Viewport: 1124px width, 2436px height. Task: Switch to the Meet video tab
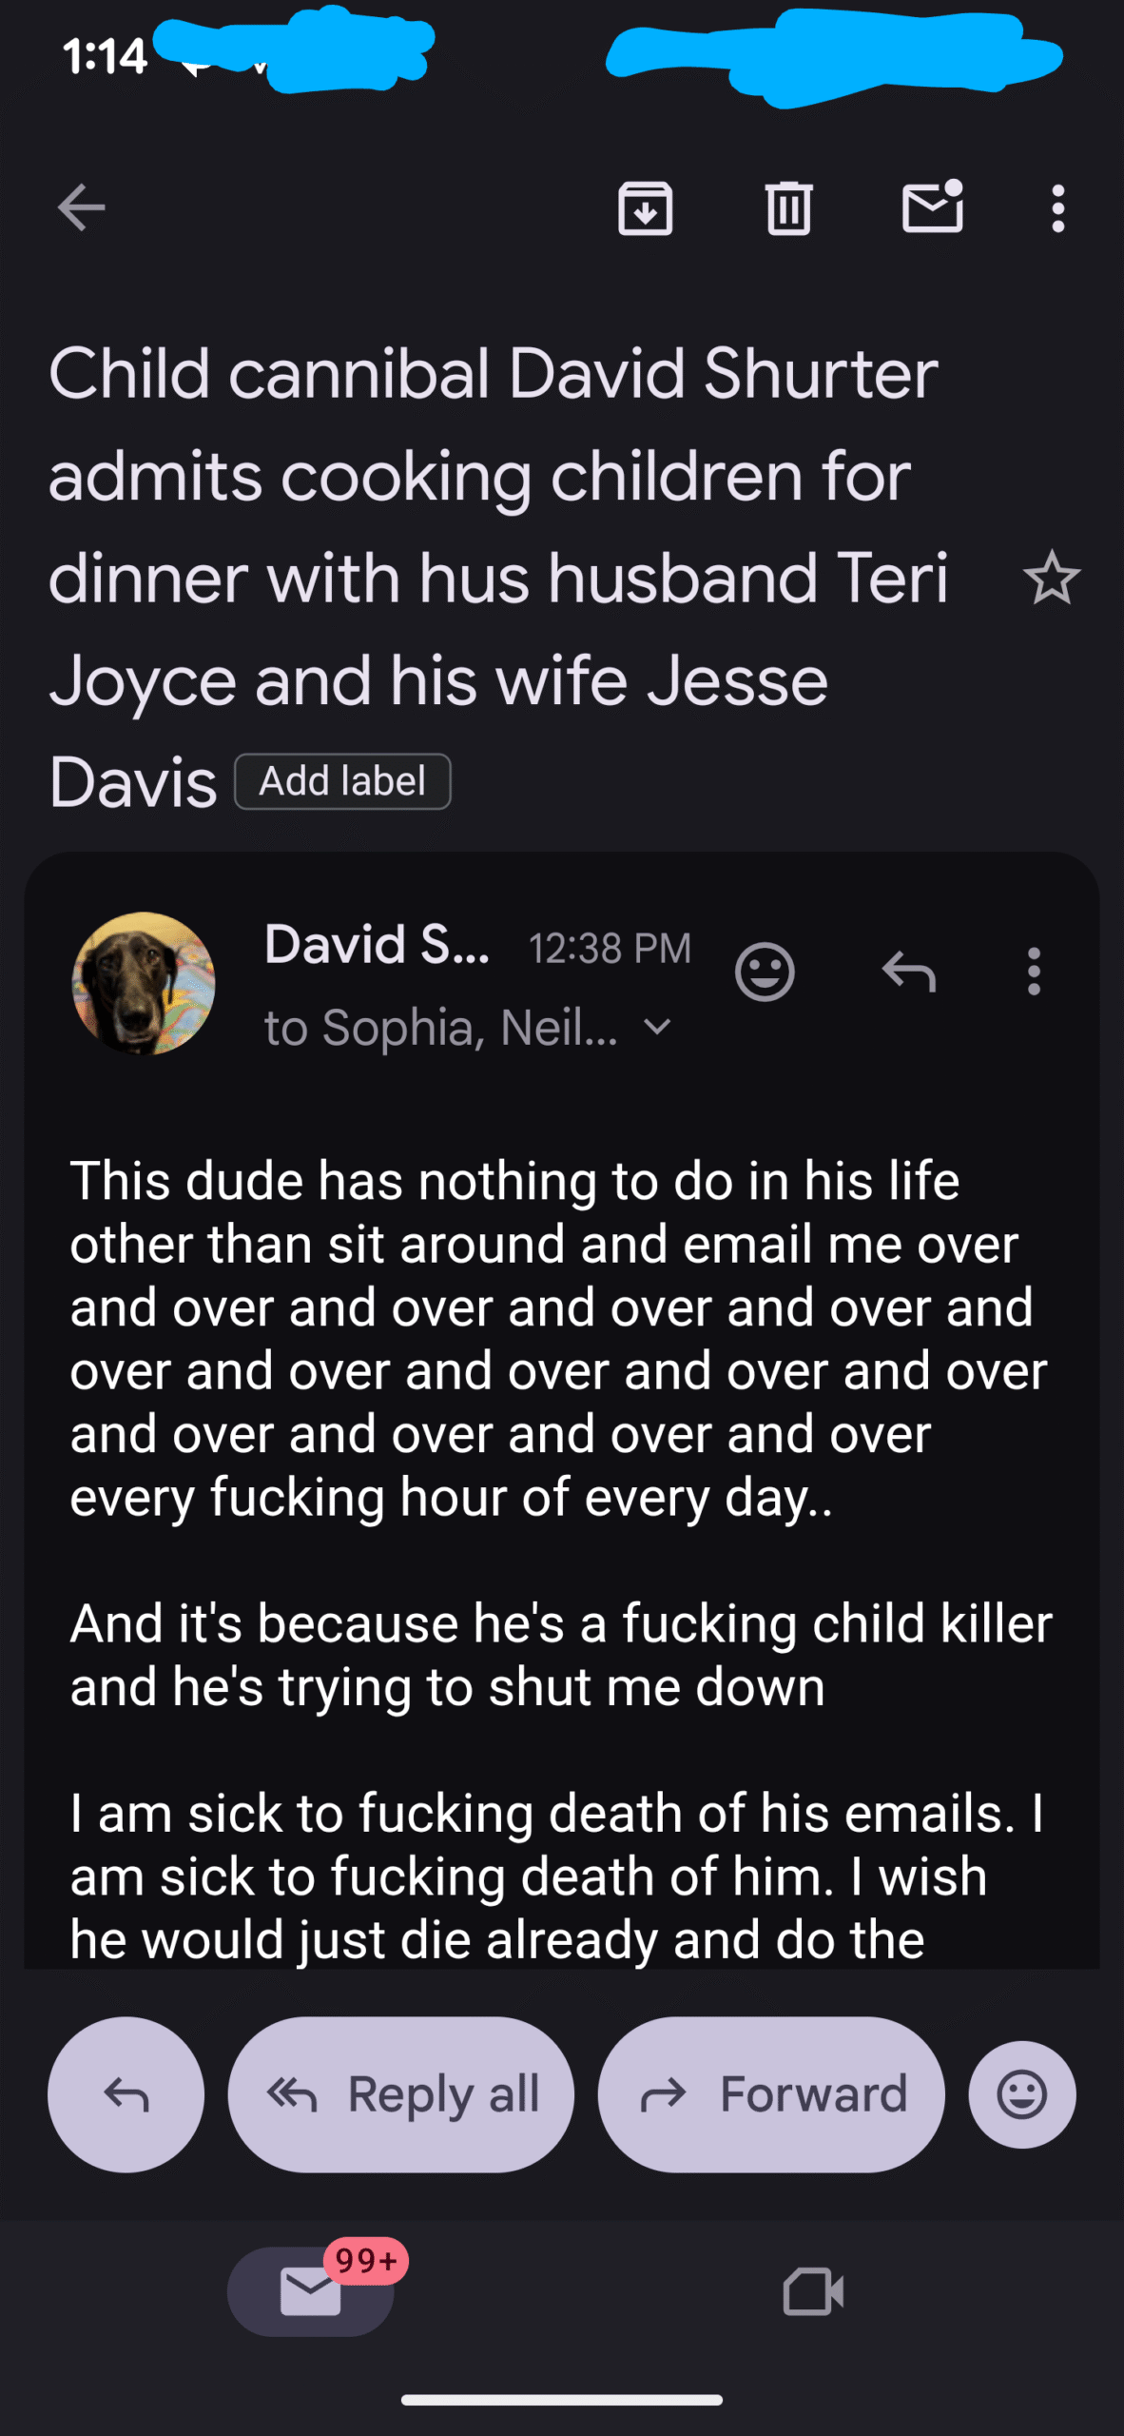[813, 2290]
